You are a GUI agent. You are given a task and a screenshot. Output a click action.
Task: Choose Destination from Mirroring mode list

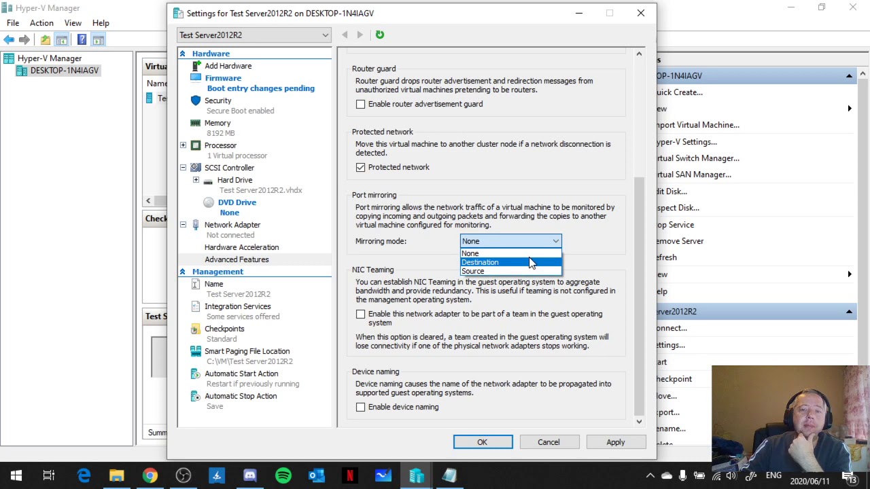pyautogui.click(x=510, y=262)
